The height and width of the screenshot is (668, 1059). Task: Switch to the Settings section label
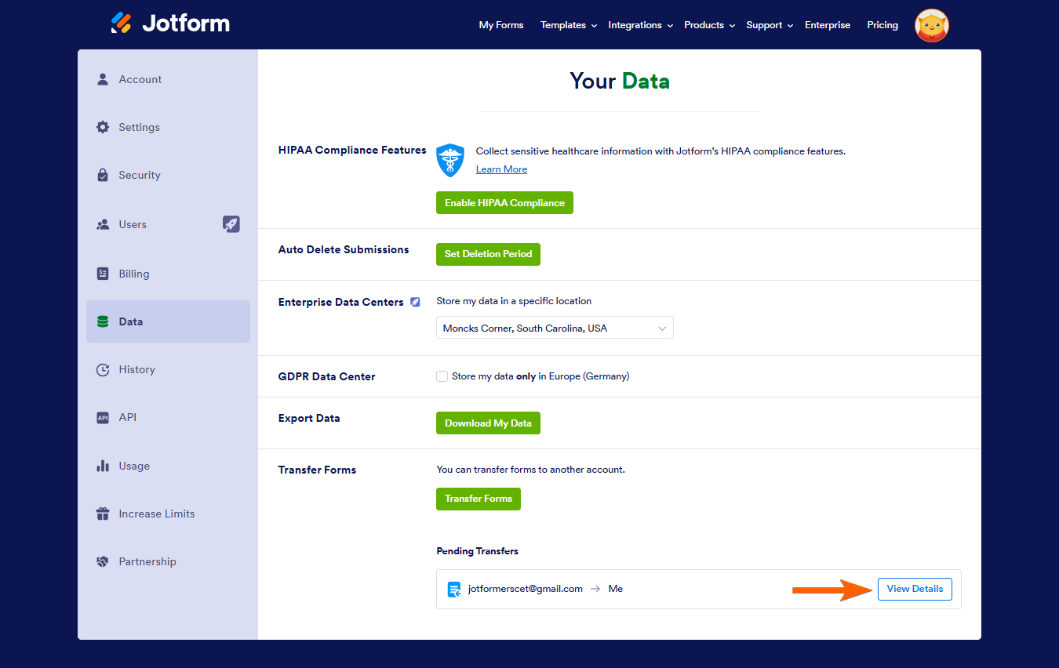point(140,127)
